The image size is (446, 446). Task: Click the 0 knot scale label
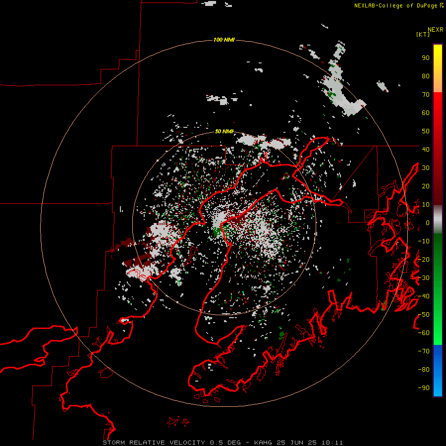(428, 223)
